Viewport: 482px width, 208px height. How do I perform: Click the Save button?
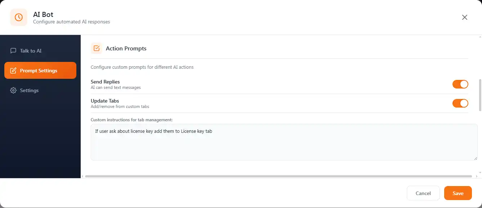coord(458,193)
